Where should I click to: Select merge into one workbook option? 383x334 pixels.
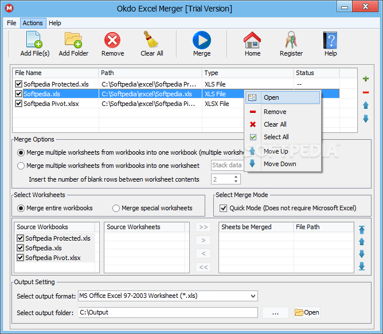[x=21, y=152]
